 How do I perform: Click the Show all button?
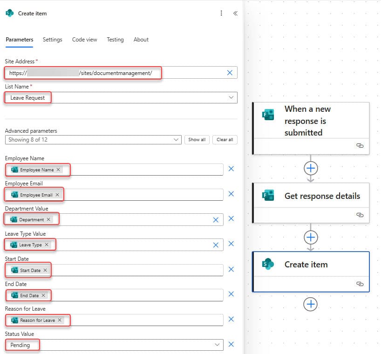click(x=197, y=139)
